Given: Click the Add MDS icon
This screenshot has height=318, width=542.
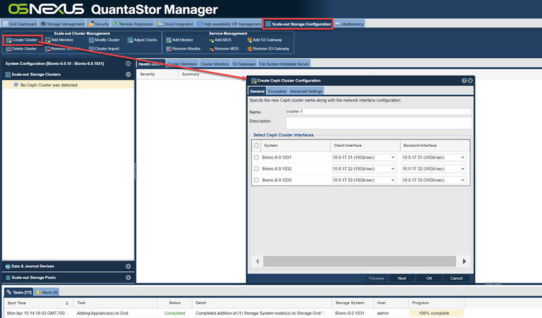Looking at the screenshot, I should coord(211,40).
